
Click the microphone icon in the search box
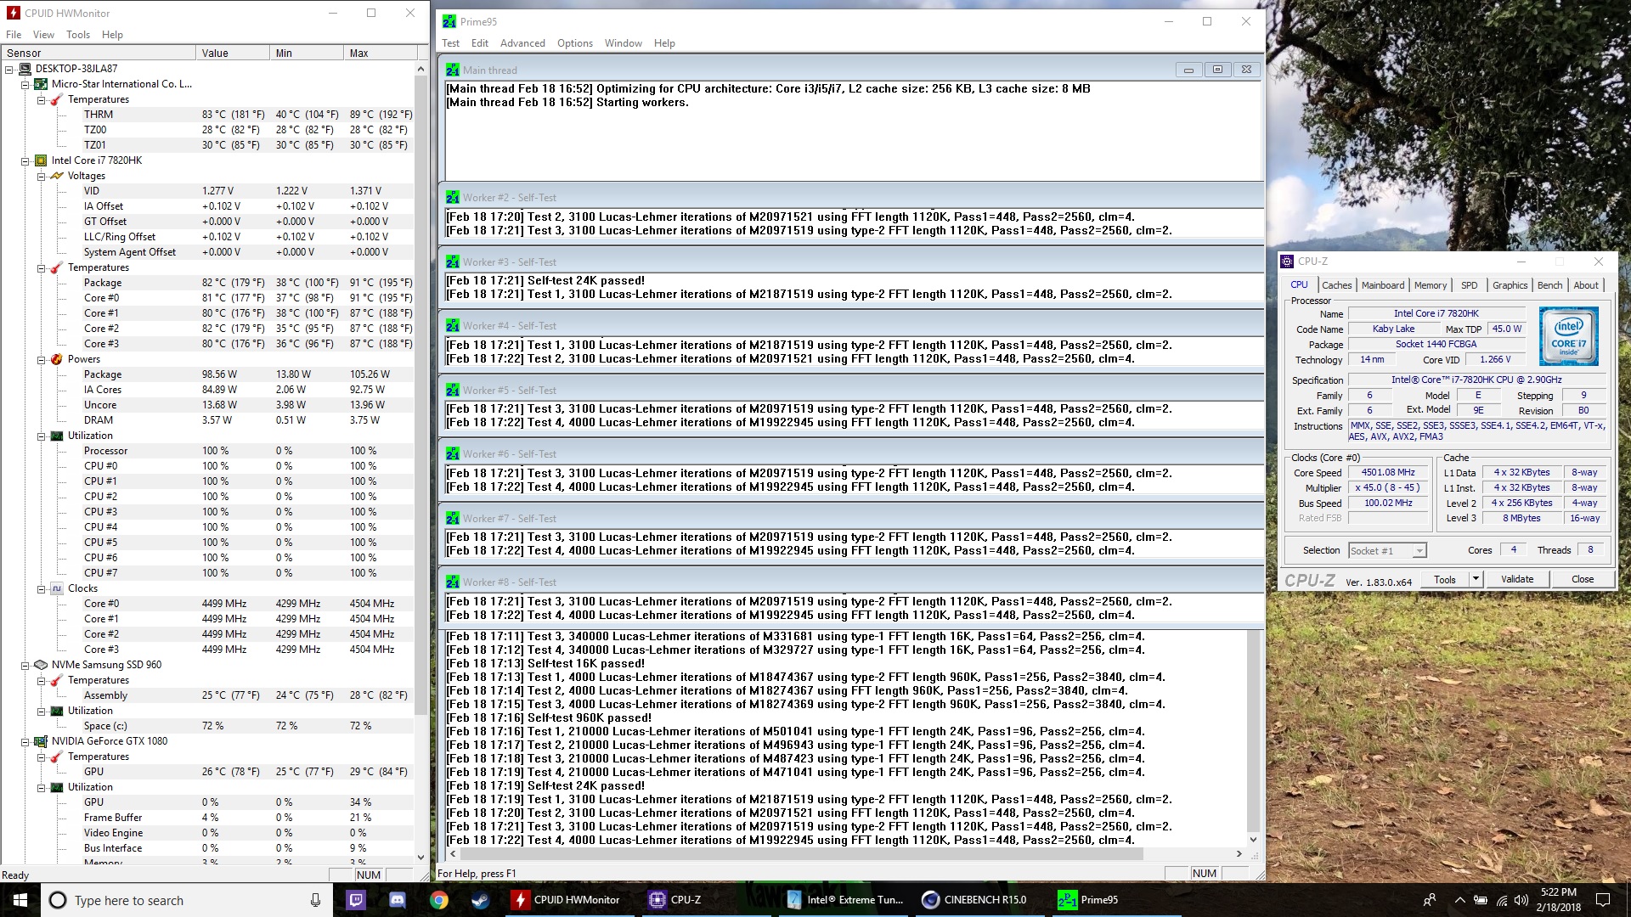pos(315,900)
